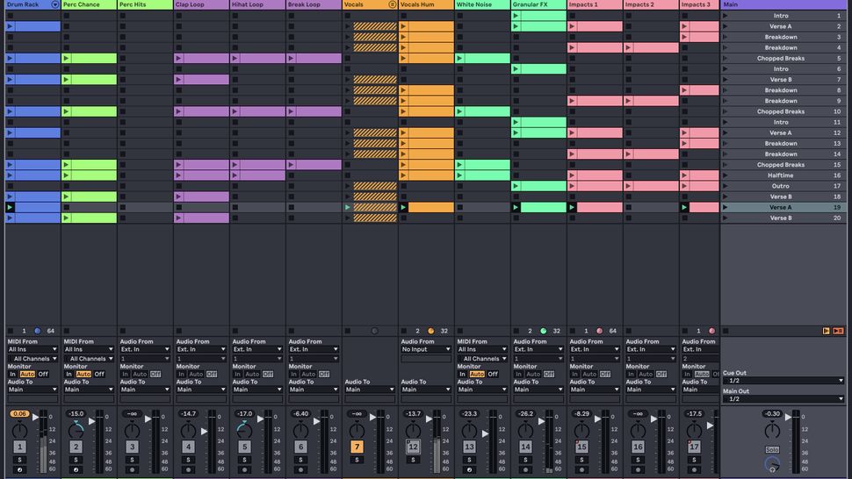Screen dimensions: 852x479
Task: Open Perc Hits Audio From Ext. In dropdown
Action: 145,349
